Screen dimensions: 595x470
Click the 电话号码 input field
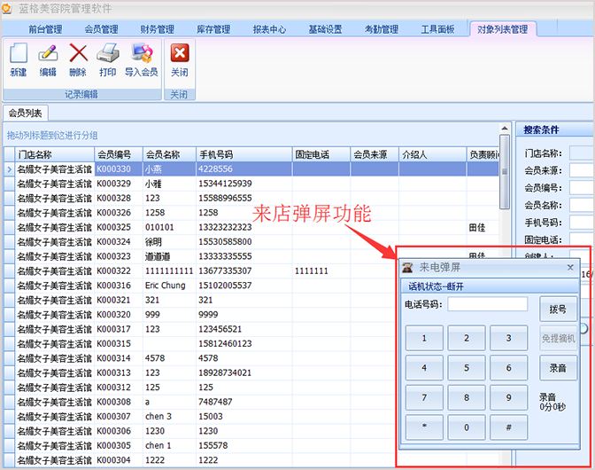tap(487, 304)
